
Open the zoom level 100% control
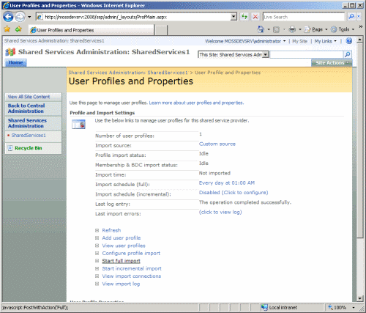click(x=340, y=307)
